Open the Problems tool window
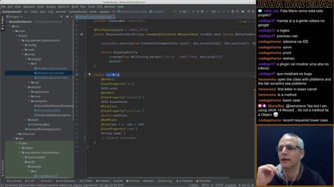Screen dimensions: 334x187 (x=103, y=181)
